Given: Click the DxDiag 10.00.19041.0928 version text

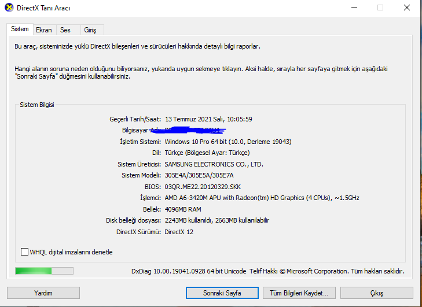Looking at the screenshot, I should 189,271.
